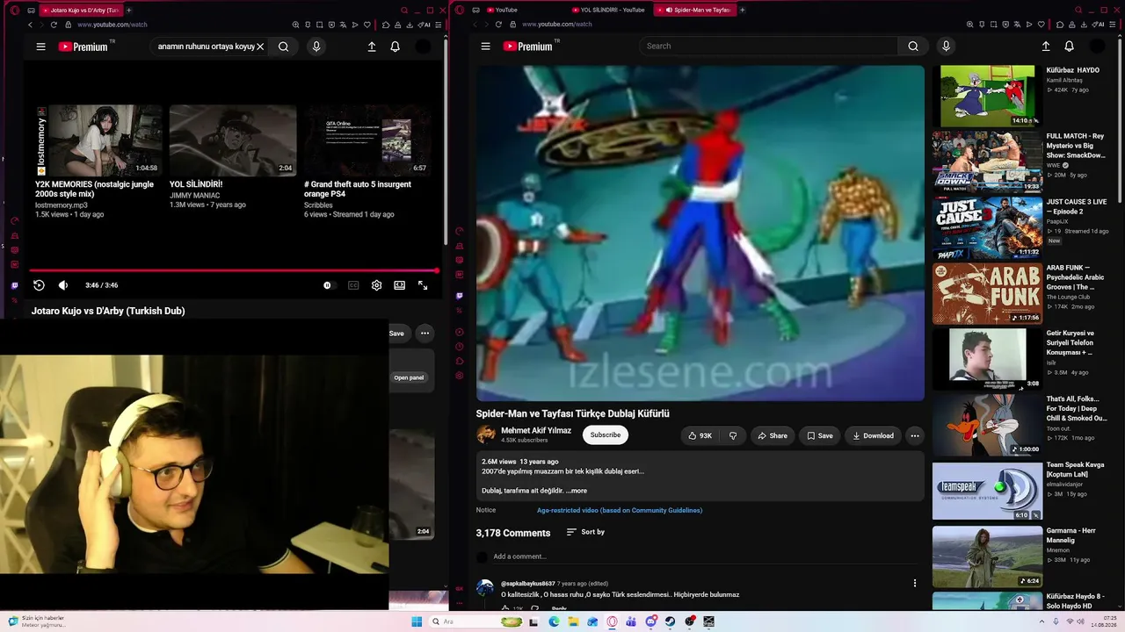Open Team Speak Kavga recommended video
This screenshot has height=632, width=1125.
pyautogui.click(x=987, y=492)
